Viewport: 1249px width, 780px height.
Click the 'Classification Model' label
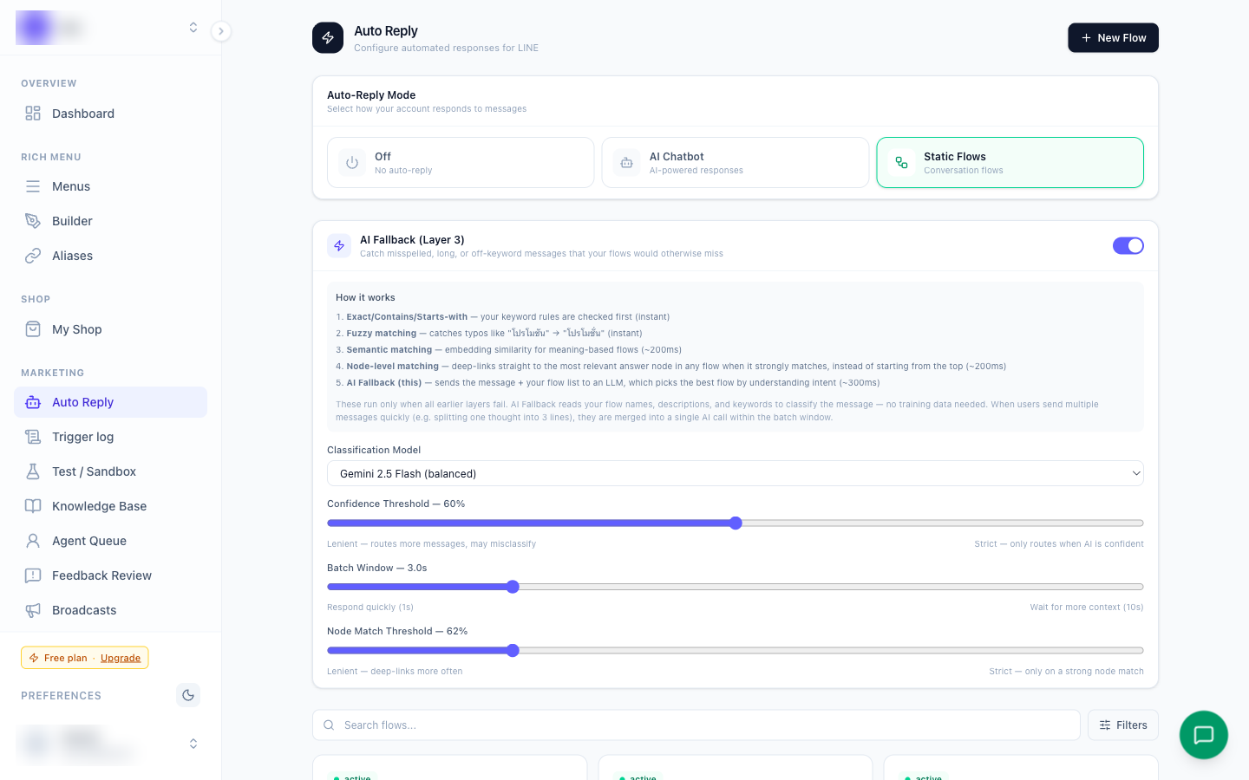pyautogui.click(x=374, y=450)
